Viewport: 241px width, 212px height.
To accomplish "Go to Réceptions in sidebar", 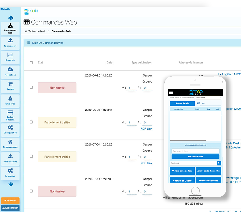I will 10,72.
